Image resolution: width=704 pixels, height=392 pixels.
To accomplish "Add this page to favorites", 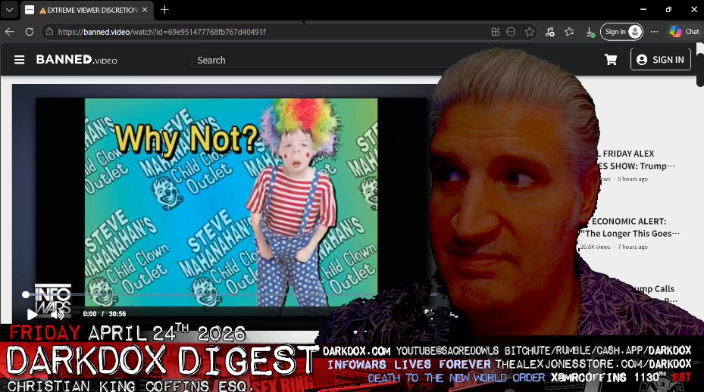I will pos(530,32).
